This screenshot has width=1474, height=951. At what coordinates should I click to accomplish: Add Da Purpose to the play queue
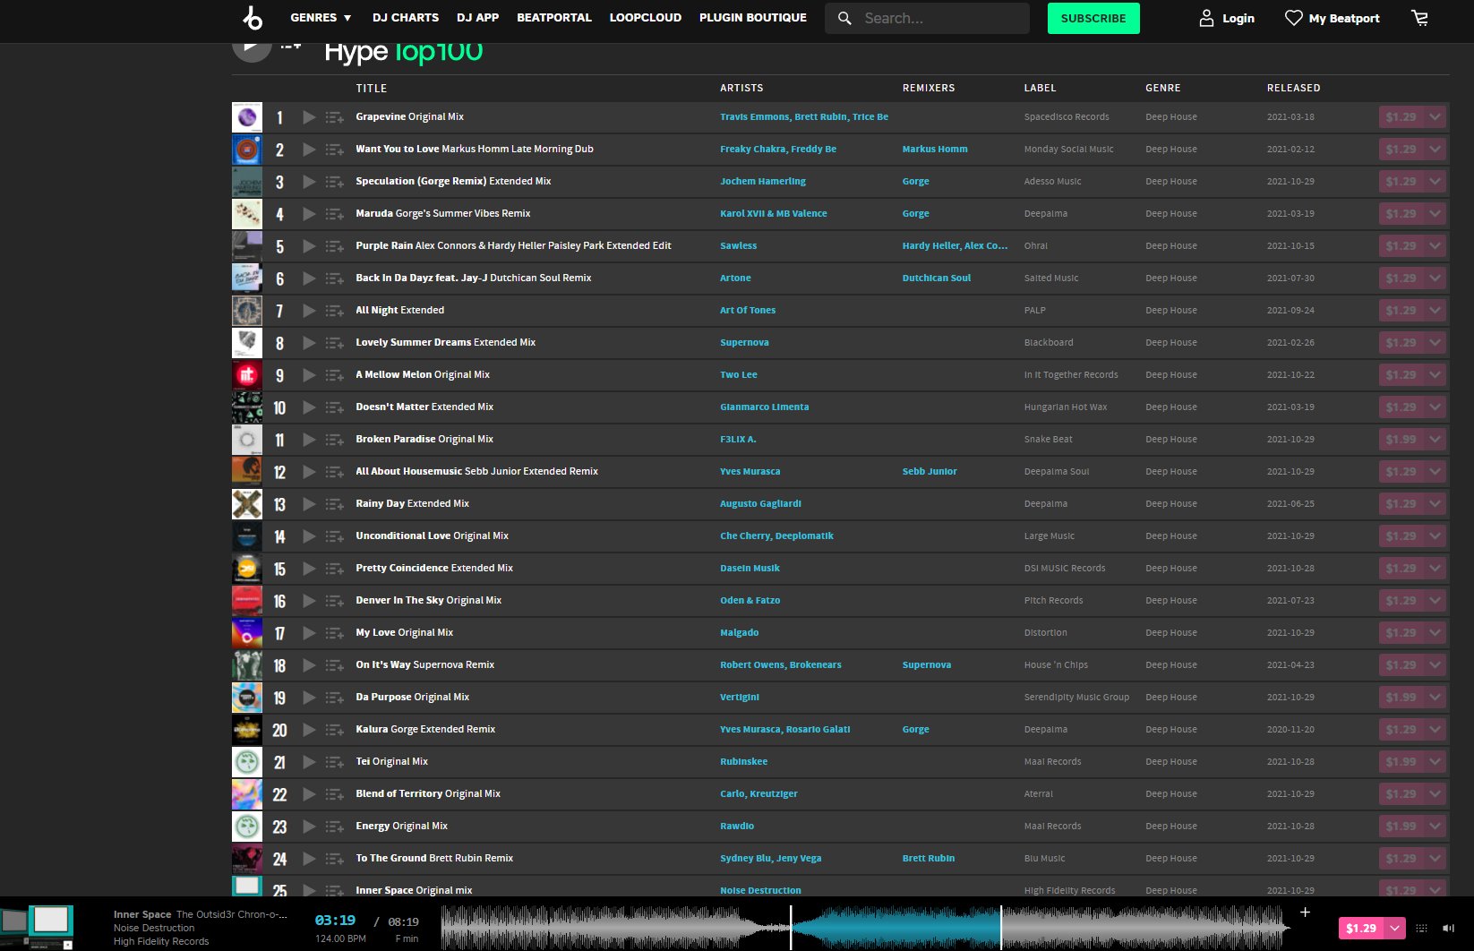coord(335,698)
